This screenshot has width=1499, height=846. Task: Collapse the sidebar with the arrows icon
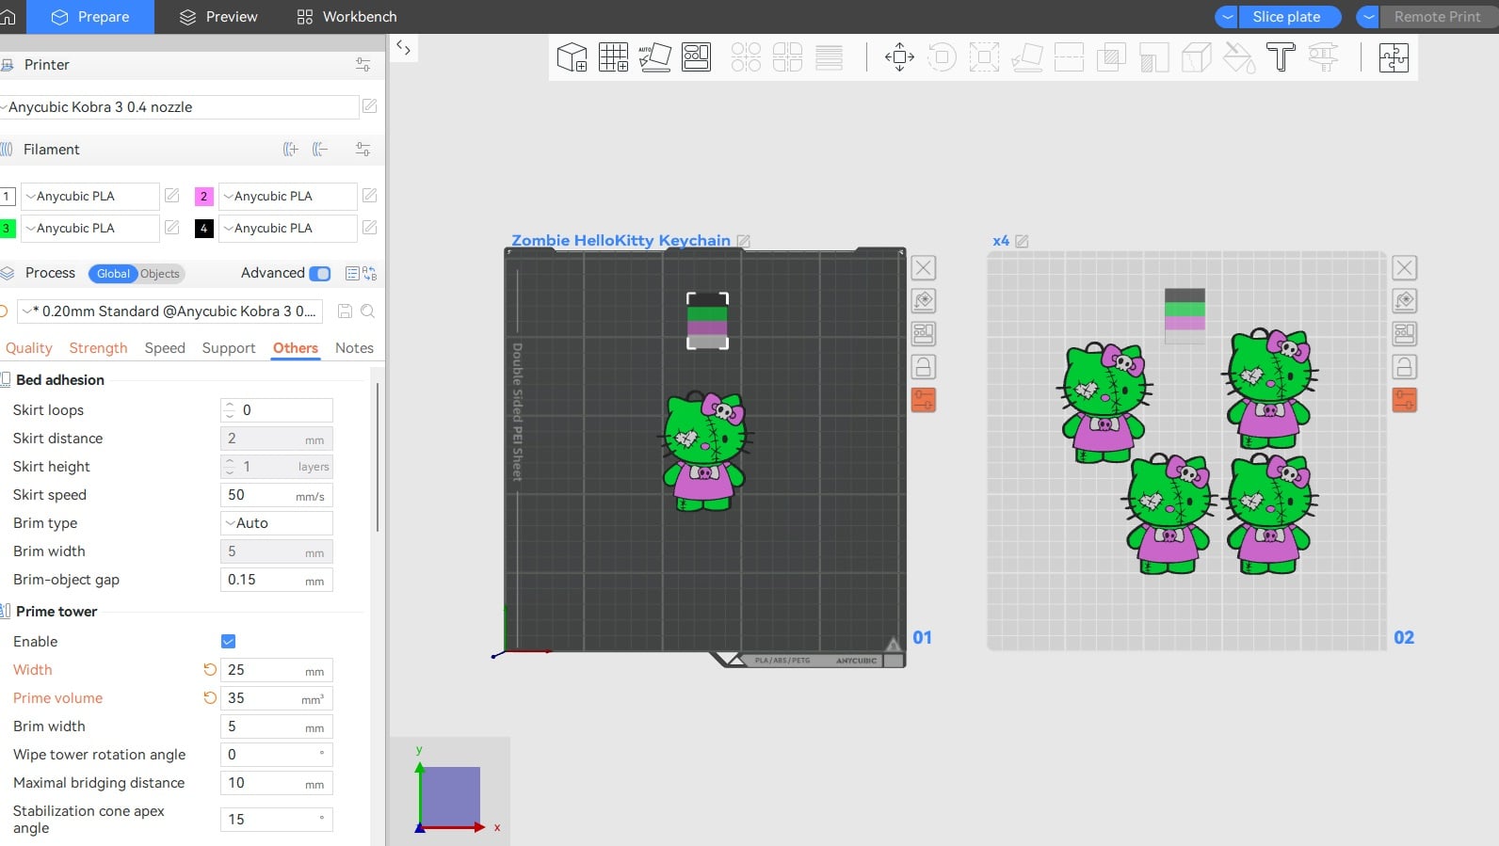point(403,47)
